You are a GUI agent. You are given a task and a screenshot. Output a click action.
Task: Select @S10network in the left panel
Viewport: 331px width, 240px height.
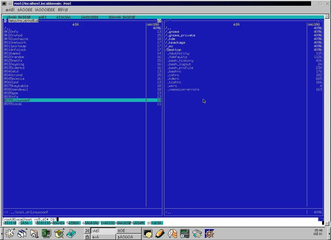(x=82, y=43)
